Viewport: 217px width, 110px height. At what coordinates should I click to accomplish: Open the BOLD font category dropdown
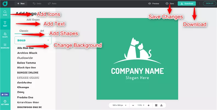[x=33, y=40]
